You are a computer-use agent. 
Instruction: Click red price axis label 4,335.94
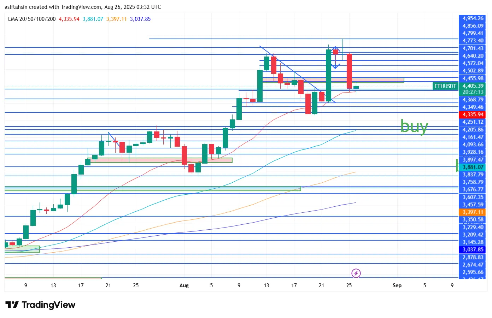tap(473, 114)
